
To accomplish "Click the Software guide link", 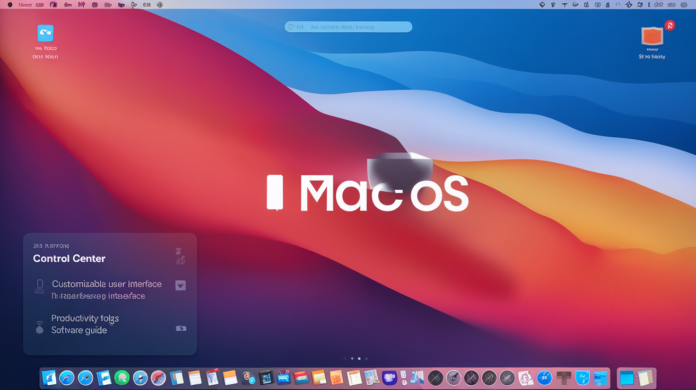I will 78,330.
